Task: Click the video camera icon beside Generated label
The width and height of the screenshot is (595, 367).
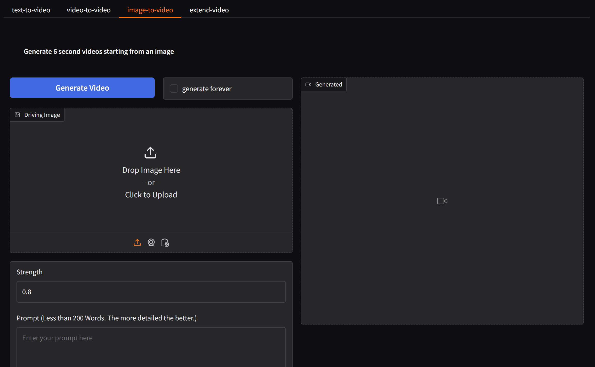Action: pyautogui.click(x=308, y=84)
